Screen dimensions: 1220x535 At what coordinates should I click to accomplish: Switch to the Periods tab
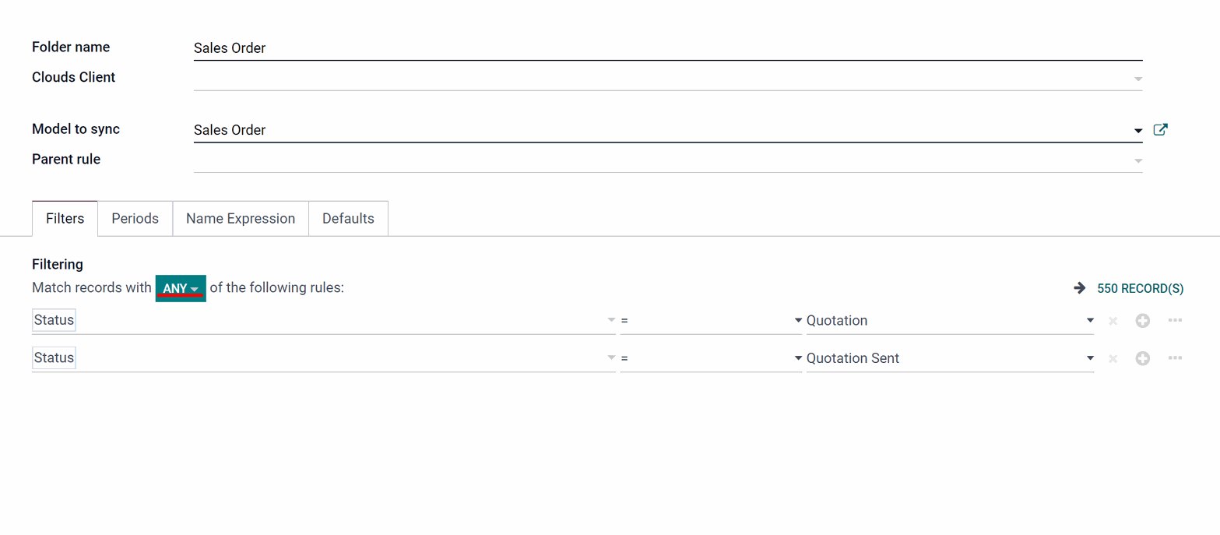tap(135, 219)
